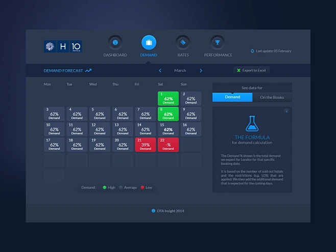Click the green High demand legend dot
The image size is (336, 252).
(x=104, y=187)
